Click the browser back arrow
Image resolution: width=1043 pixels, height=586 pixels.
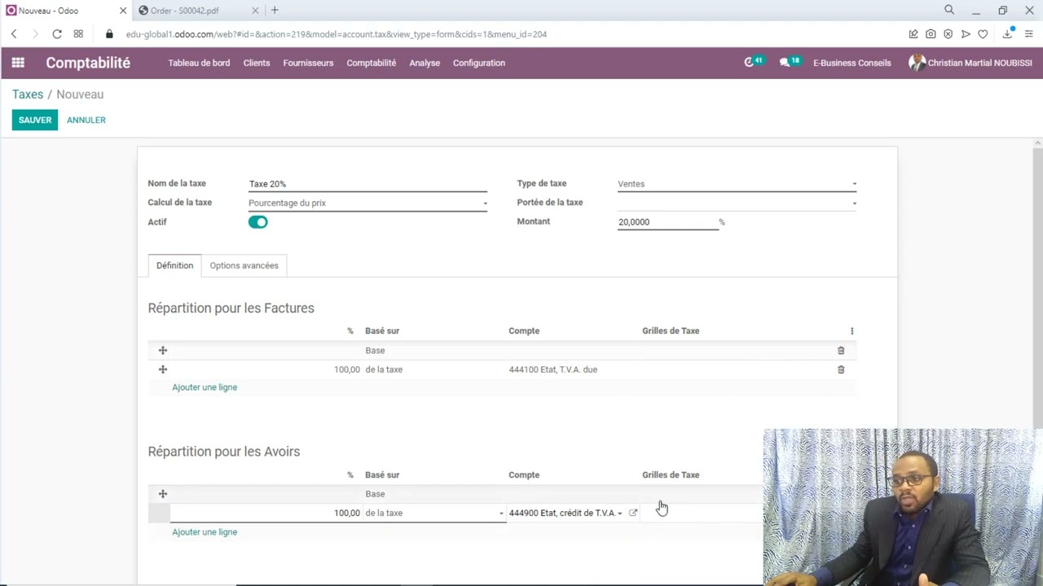click(x=14, y=34)
